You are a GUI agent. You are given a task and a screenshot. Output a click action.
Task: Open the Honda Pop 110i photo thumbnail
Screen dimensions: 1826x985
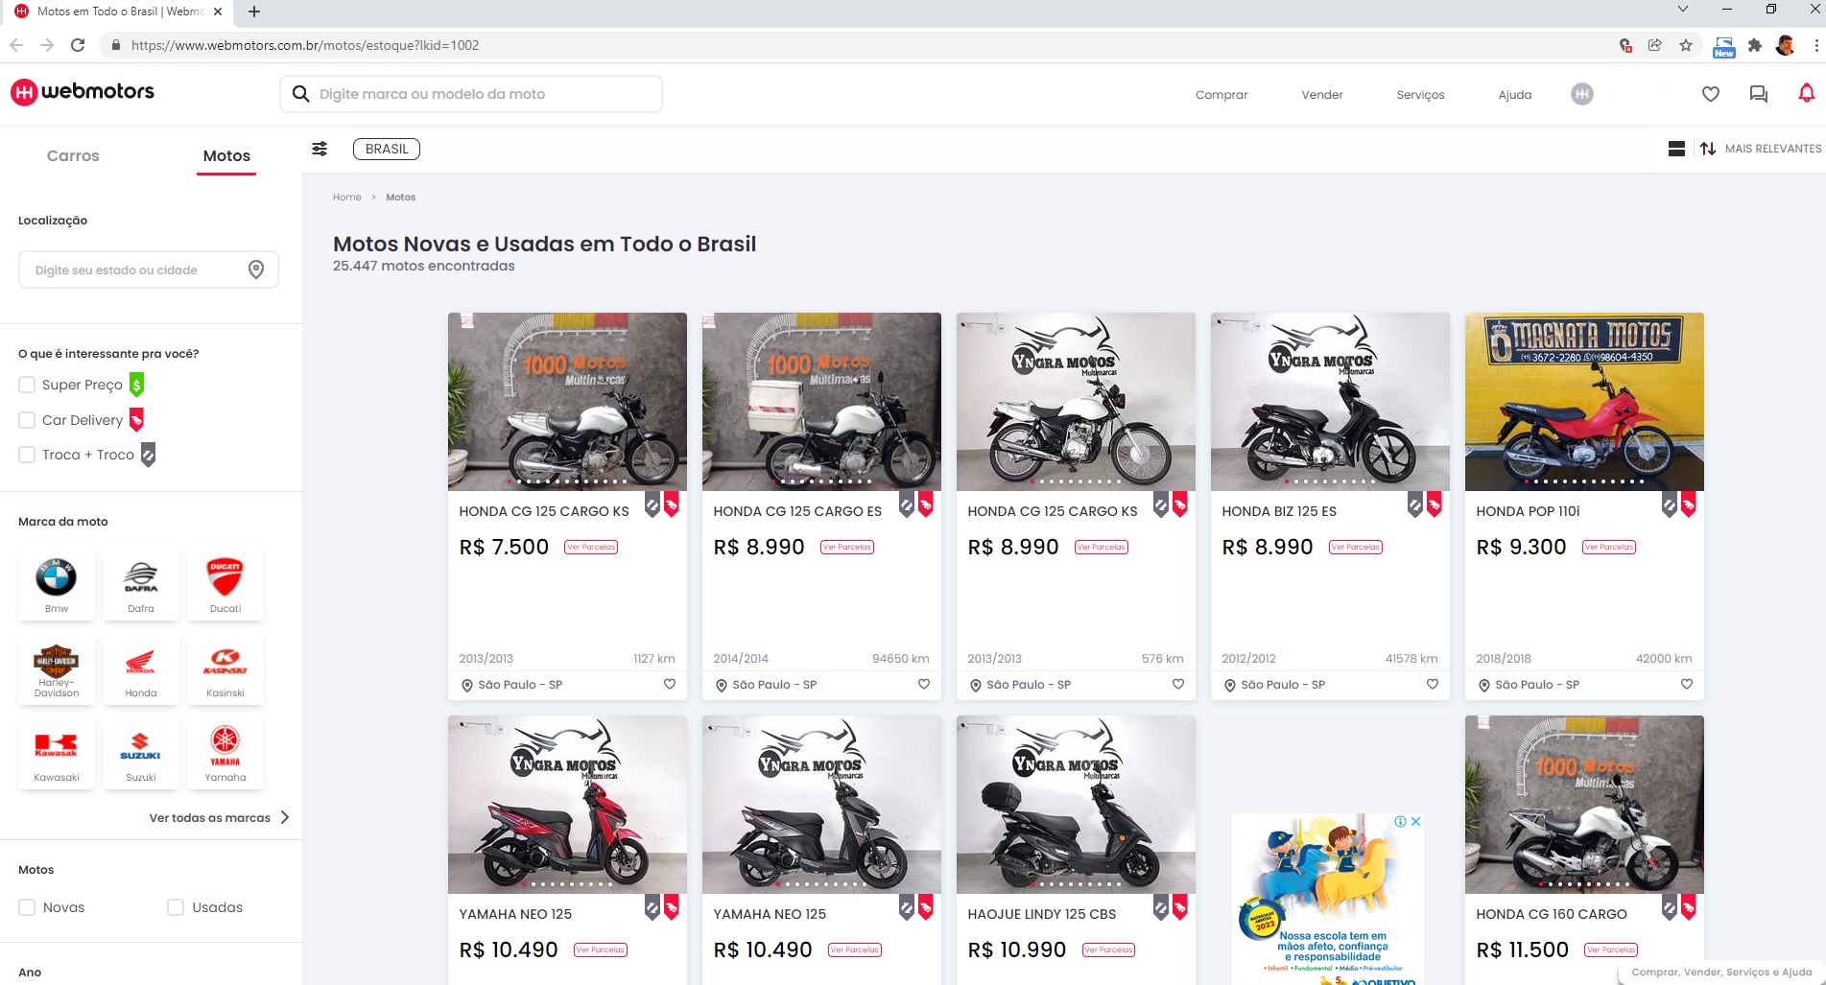(x=1584, y=402)
